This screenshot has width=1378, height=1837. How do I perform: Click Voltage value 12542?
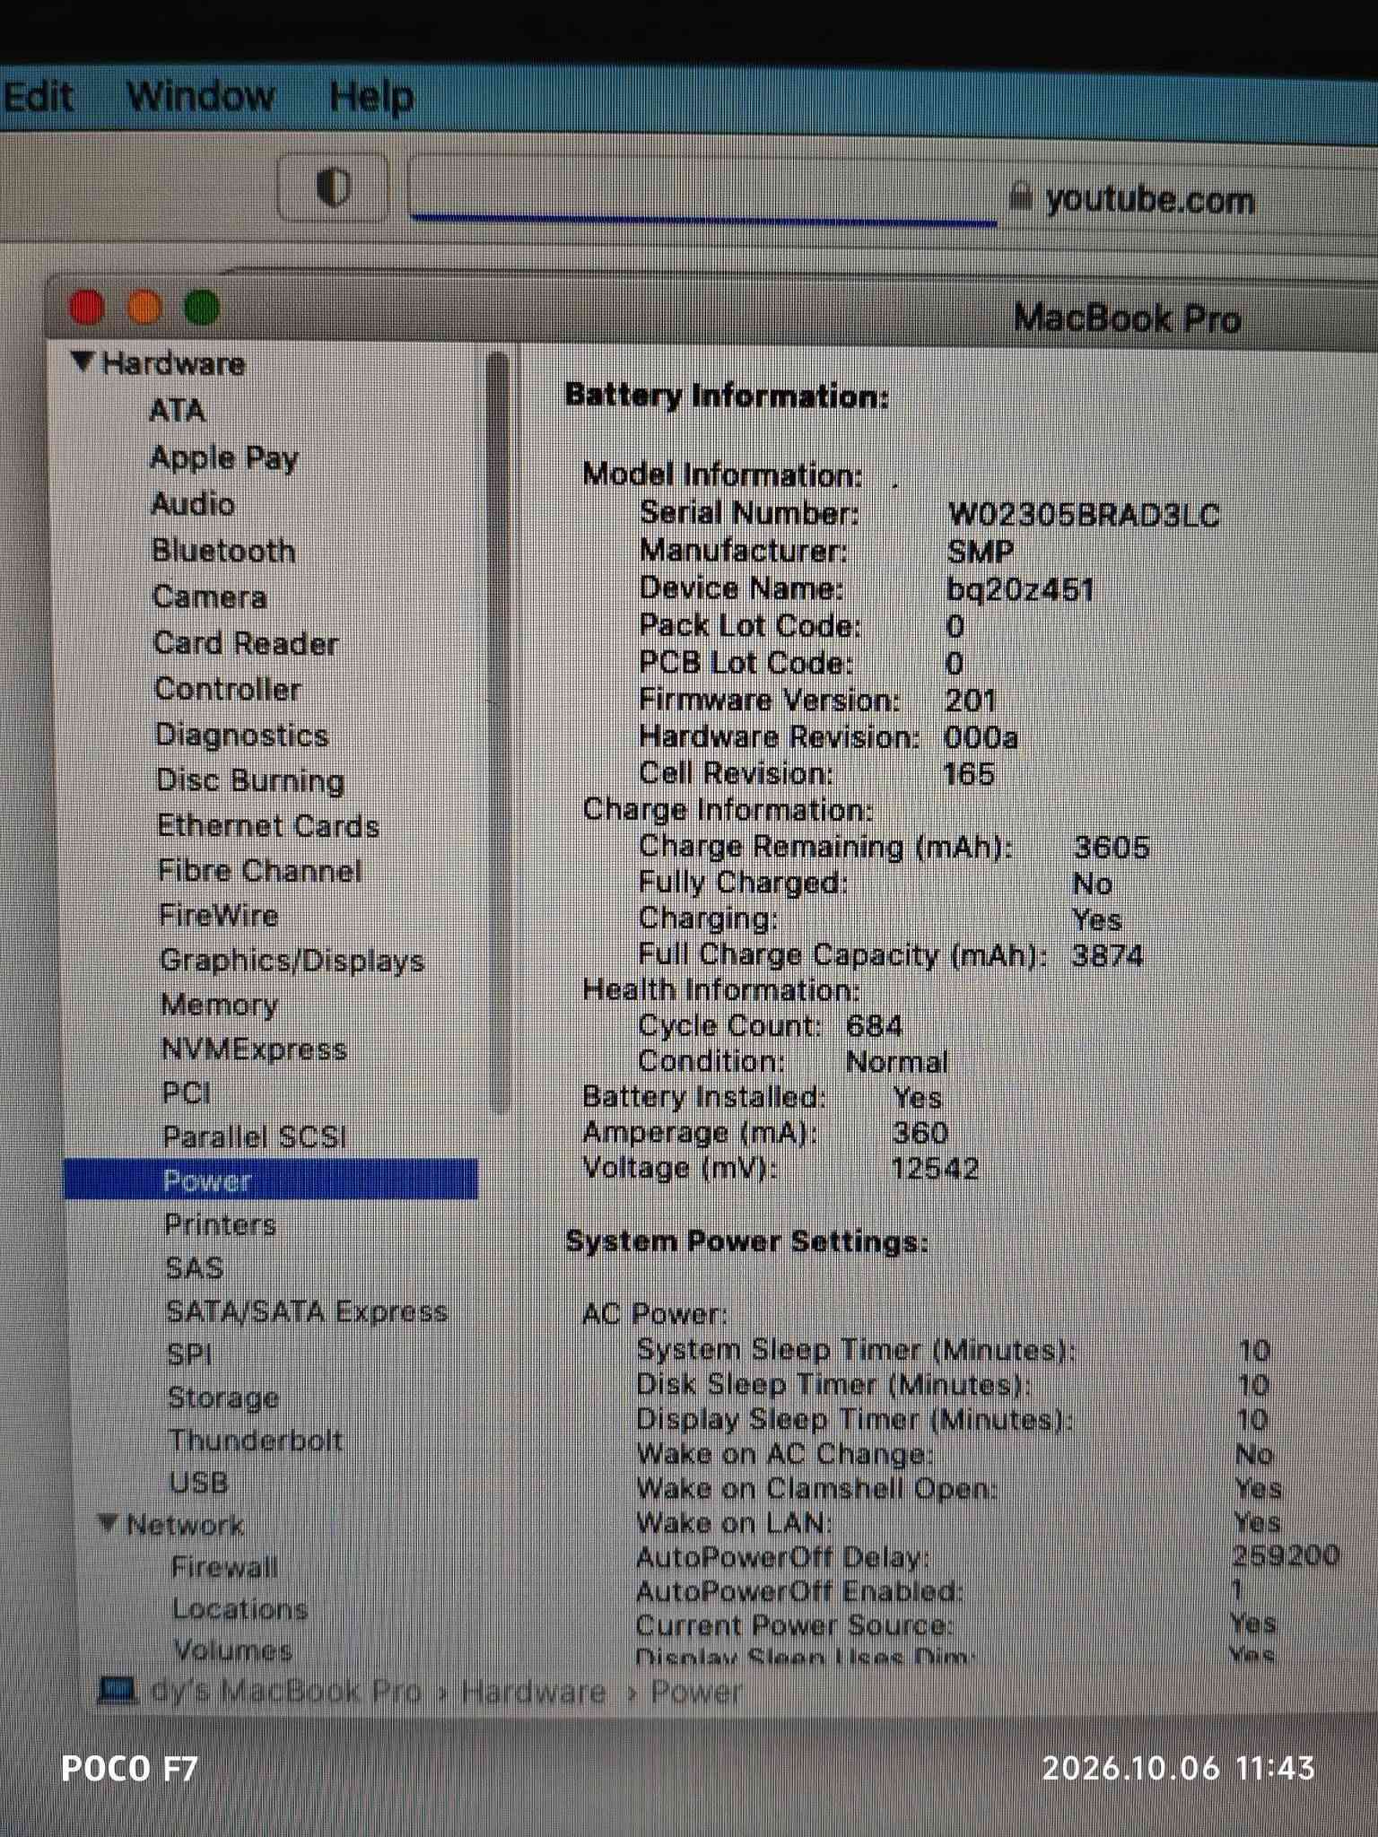tap(935, 1169)
